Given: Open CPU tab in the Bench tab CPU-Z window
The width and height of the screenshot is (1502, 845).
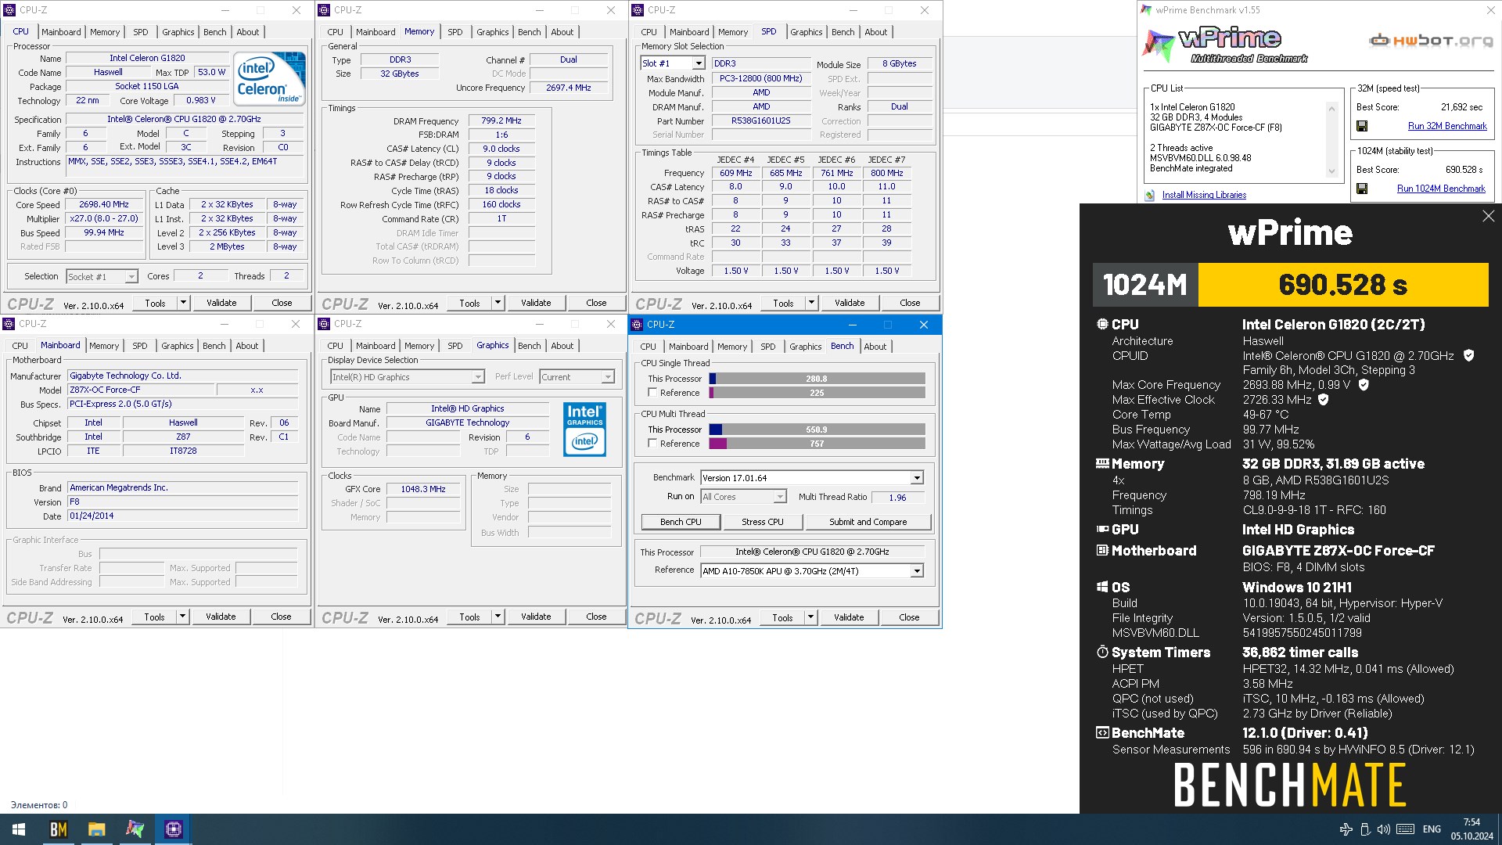Looking at the screenshot, I should tap(649, 347).
